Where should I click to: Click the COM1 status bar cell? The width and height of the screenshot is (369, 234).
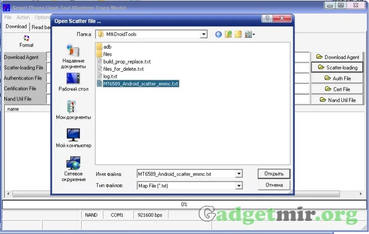click(117, 215)
